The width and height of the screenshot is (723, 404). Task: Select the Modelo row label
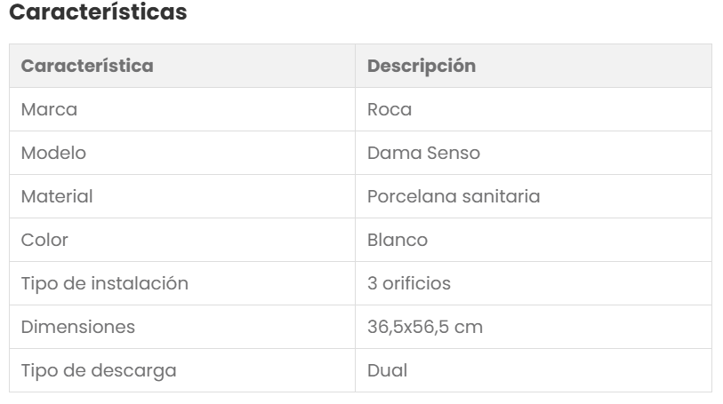point(53,154)
